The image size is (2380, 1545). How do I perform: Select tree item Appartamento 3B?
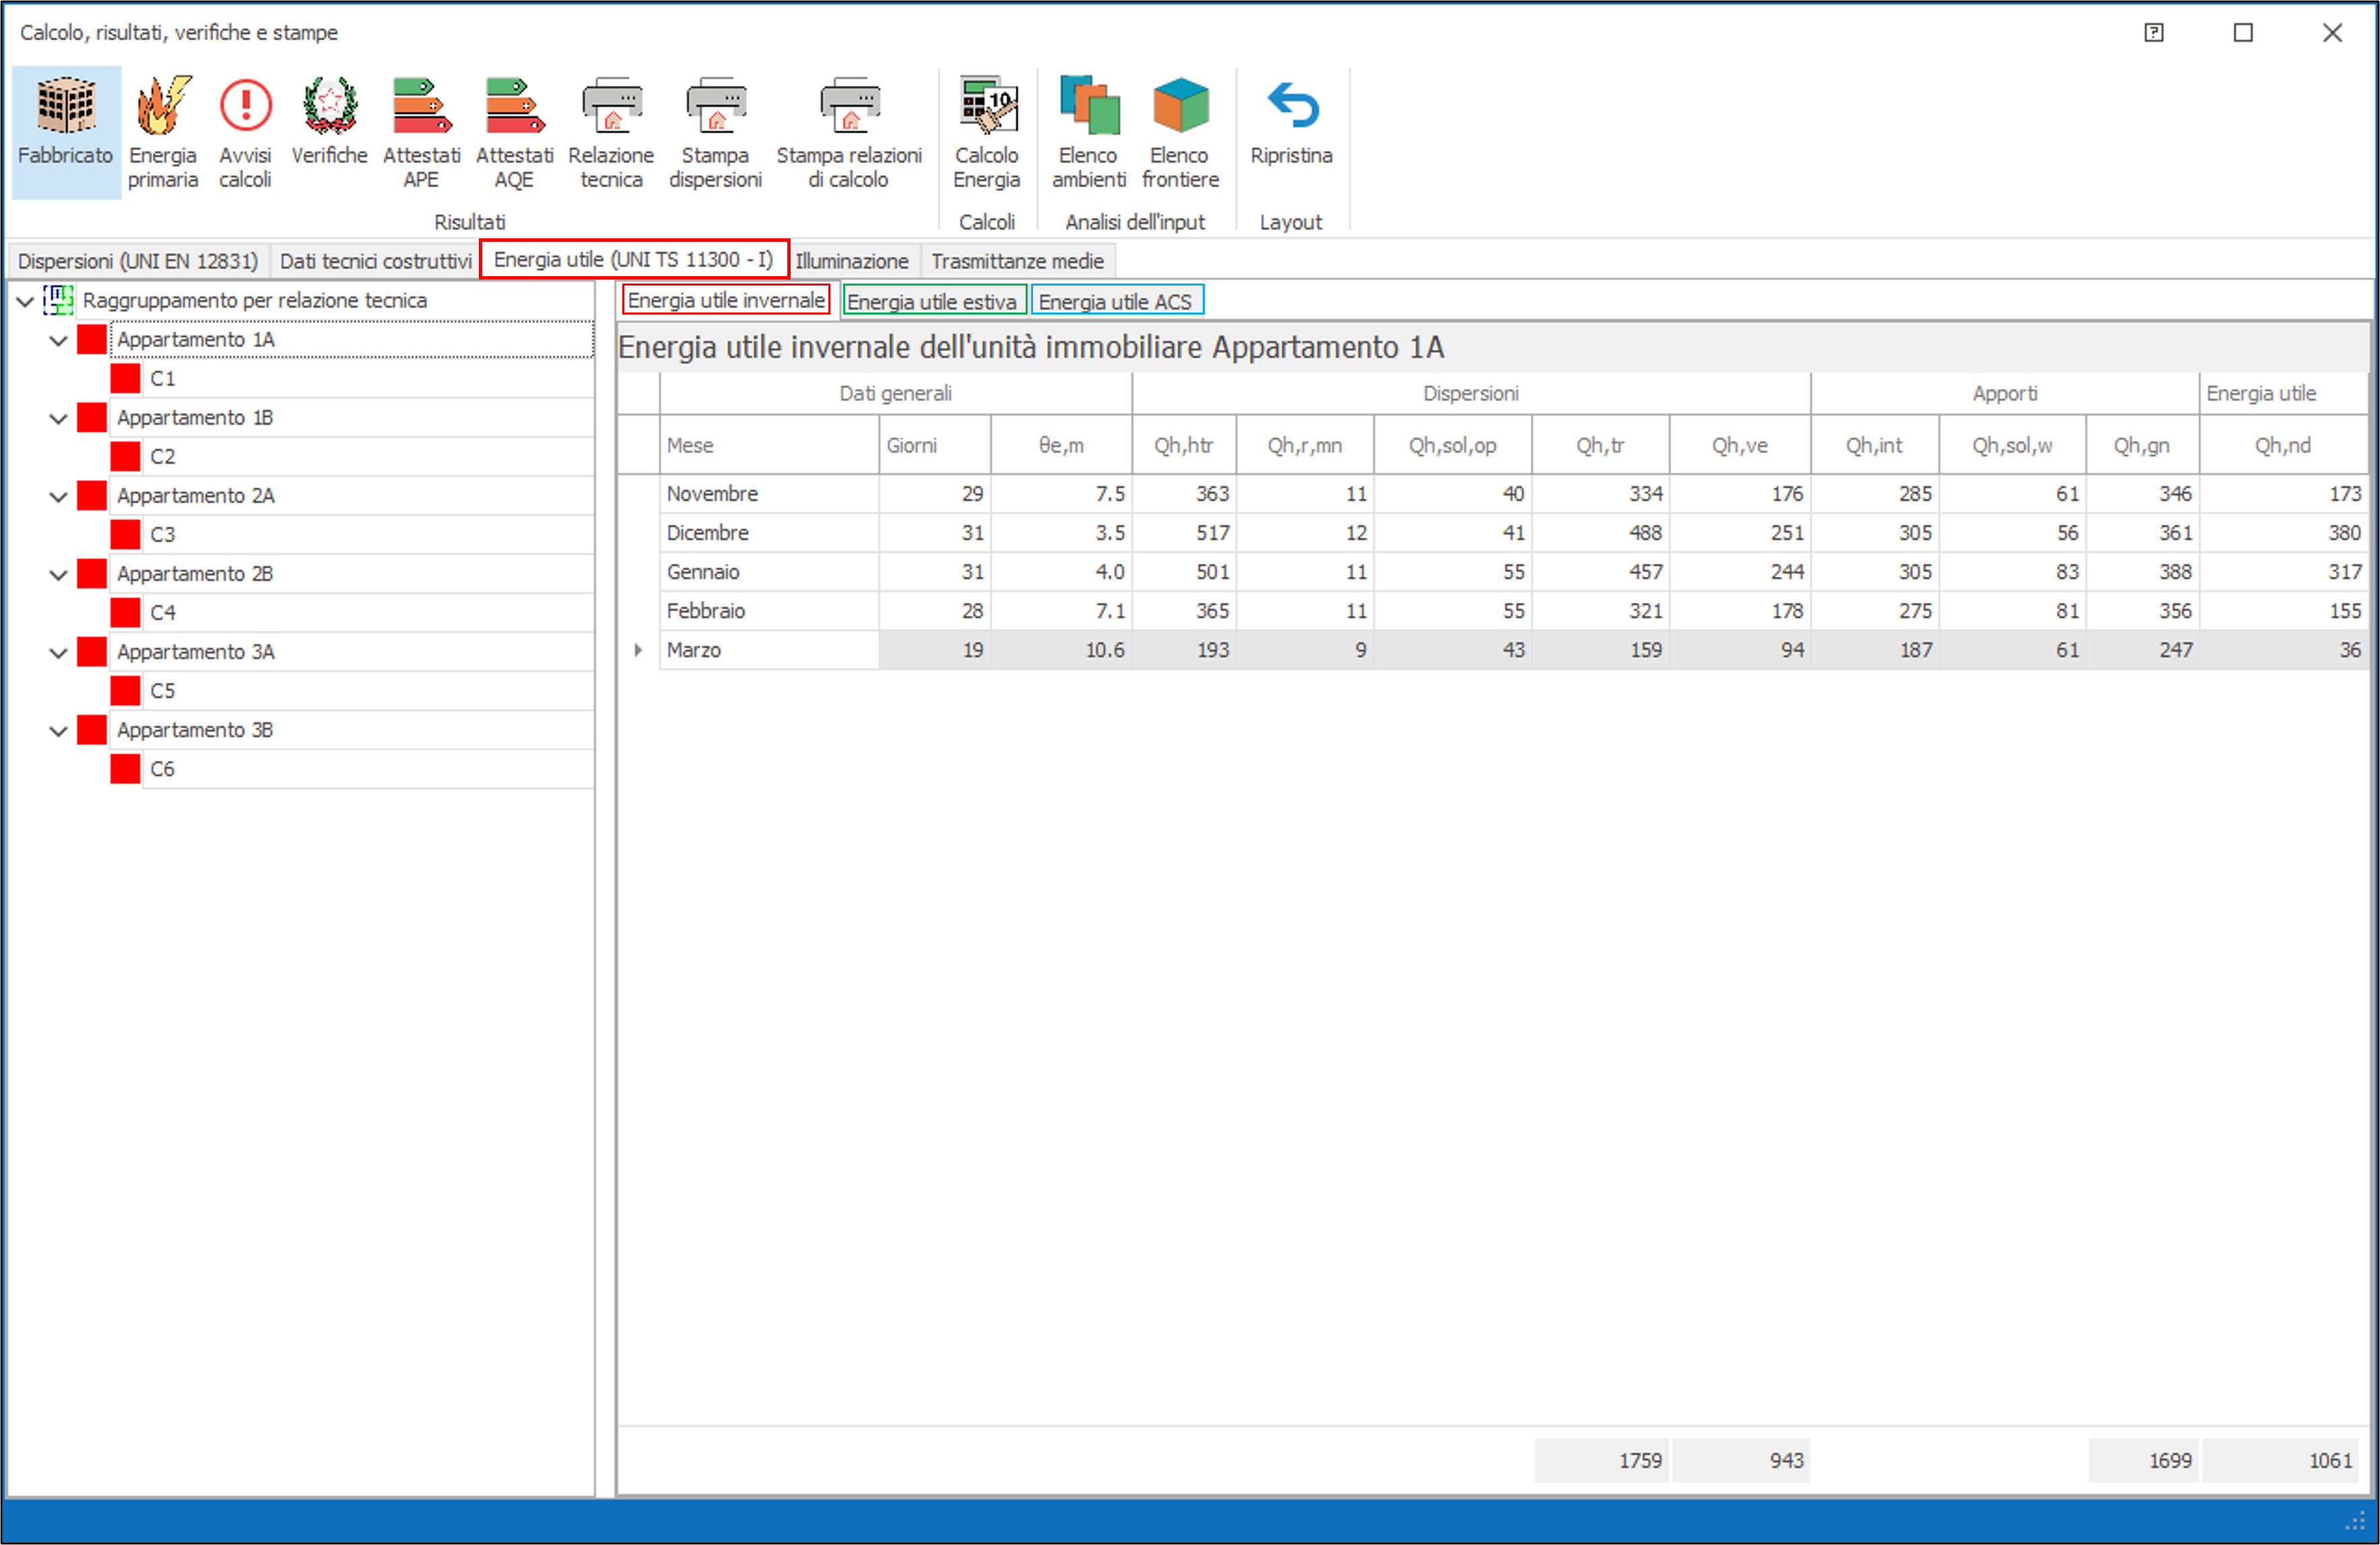tap(195, 730)
